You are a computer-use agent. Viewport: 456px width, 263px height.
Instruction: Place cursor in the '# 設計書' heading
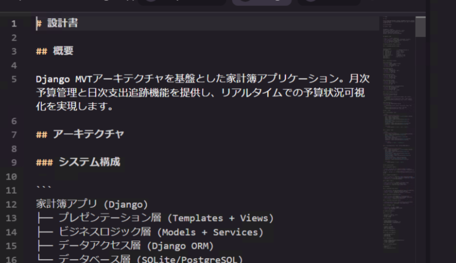pyautogui.click(x=57, y=23)
